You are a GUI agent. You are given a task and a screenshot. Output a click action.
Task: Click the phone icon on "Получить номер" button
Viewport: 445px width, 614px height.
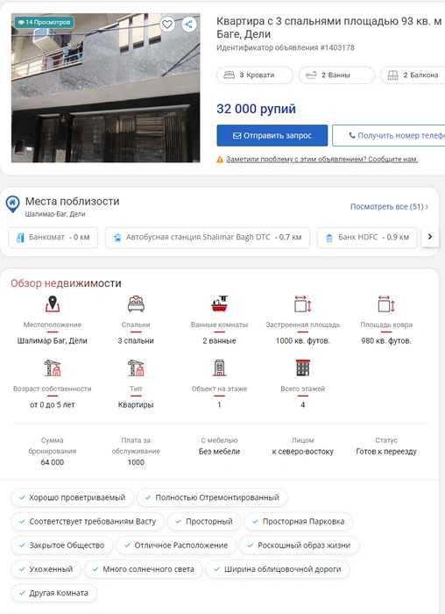point(352,135)
